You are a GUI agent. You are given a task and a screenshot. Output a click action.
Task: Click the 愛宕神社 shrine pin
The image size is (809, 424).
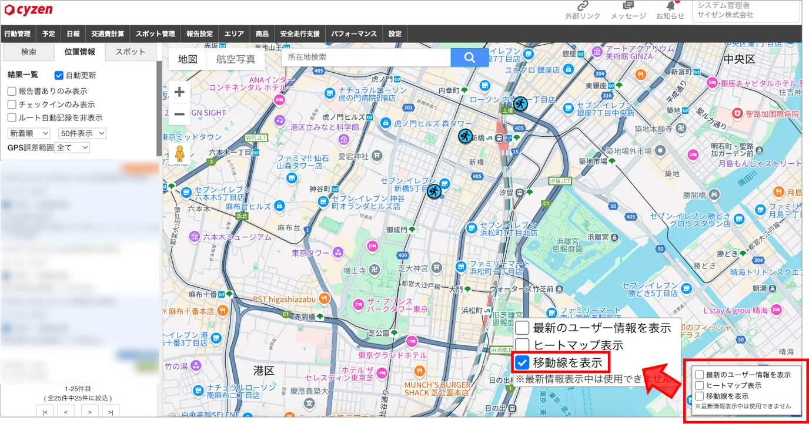[377, 156]
